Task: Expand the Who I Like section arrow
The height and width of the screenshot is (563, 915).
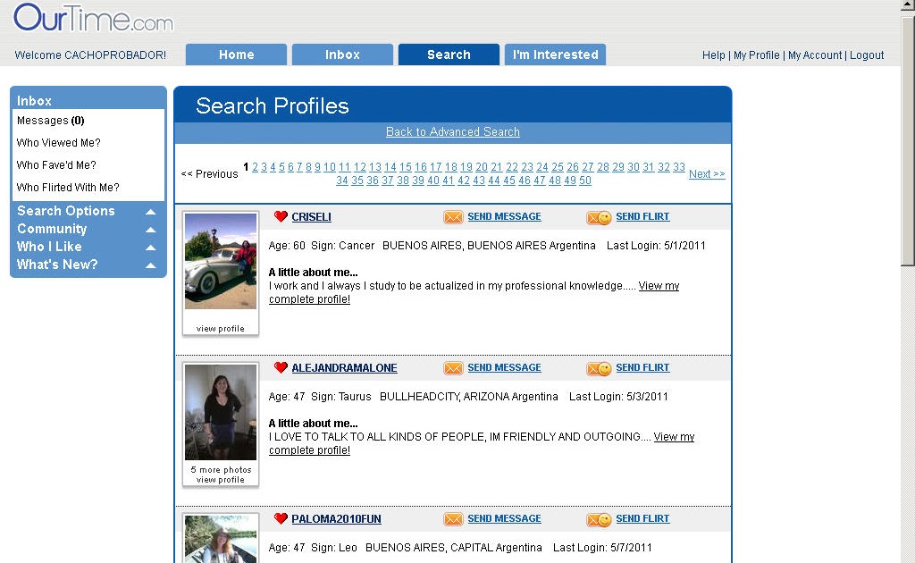Action: pyautogui.click(x=150, y=248)
